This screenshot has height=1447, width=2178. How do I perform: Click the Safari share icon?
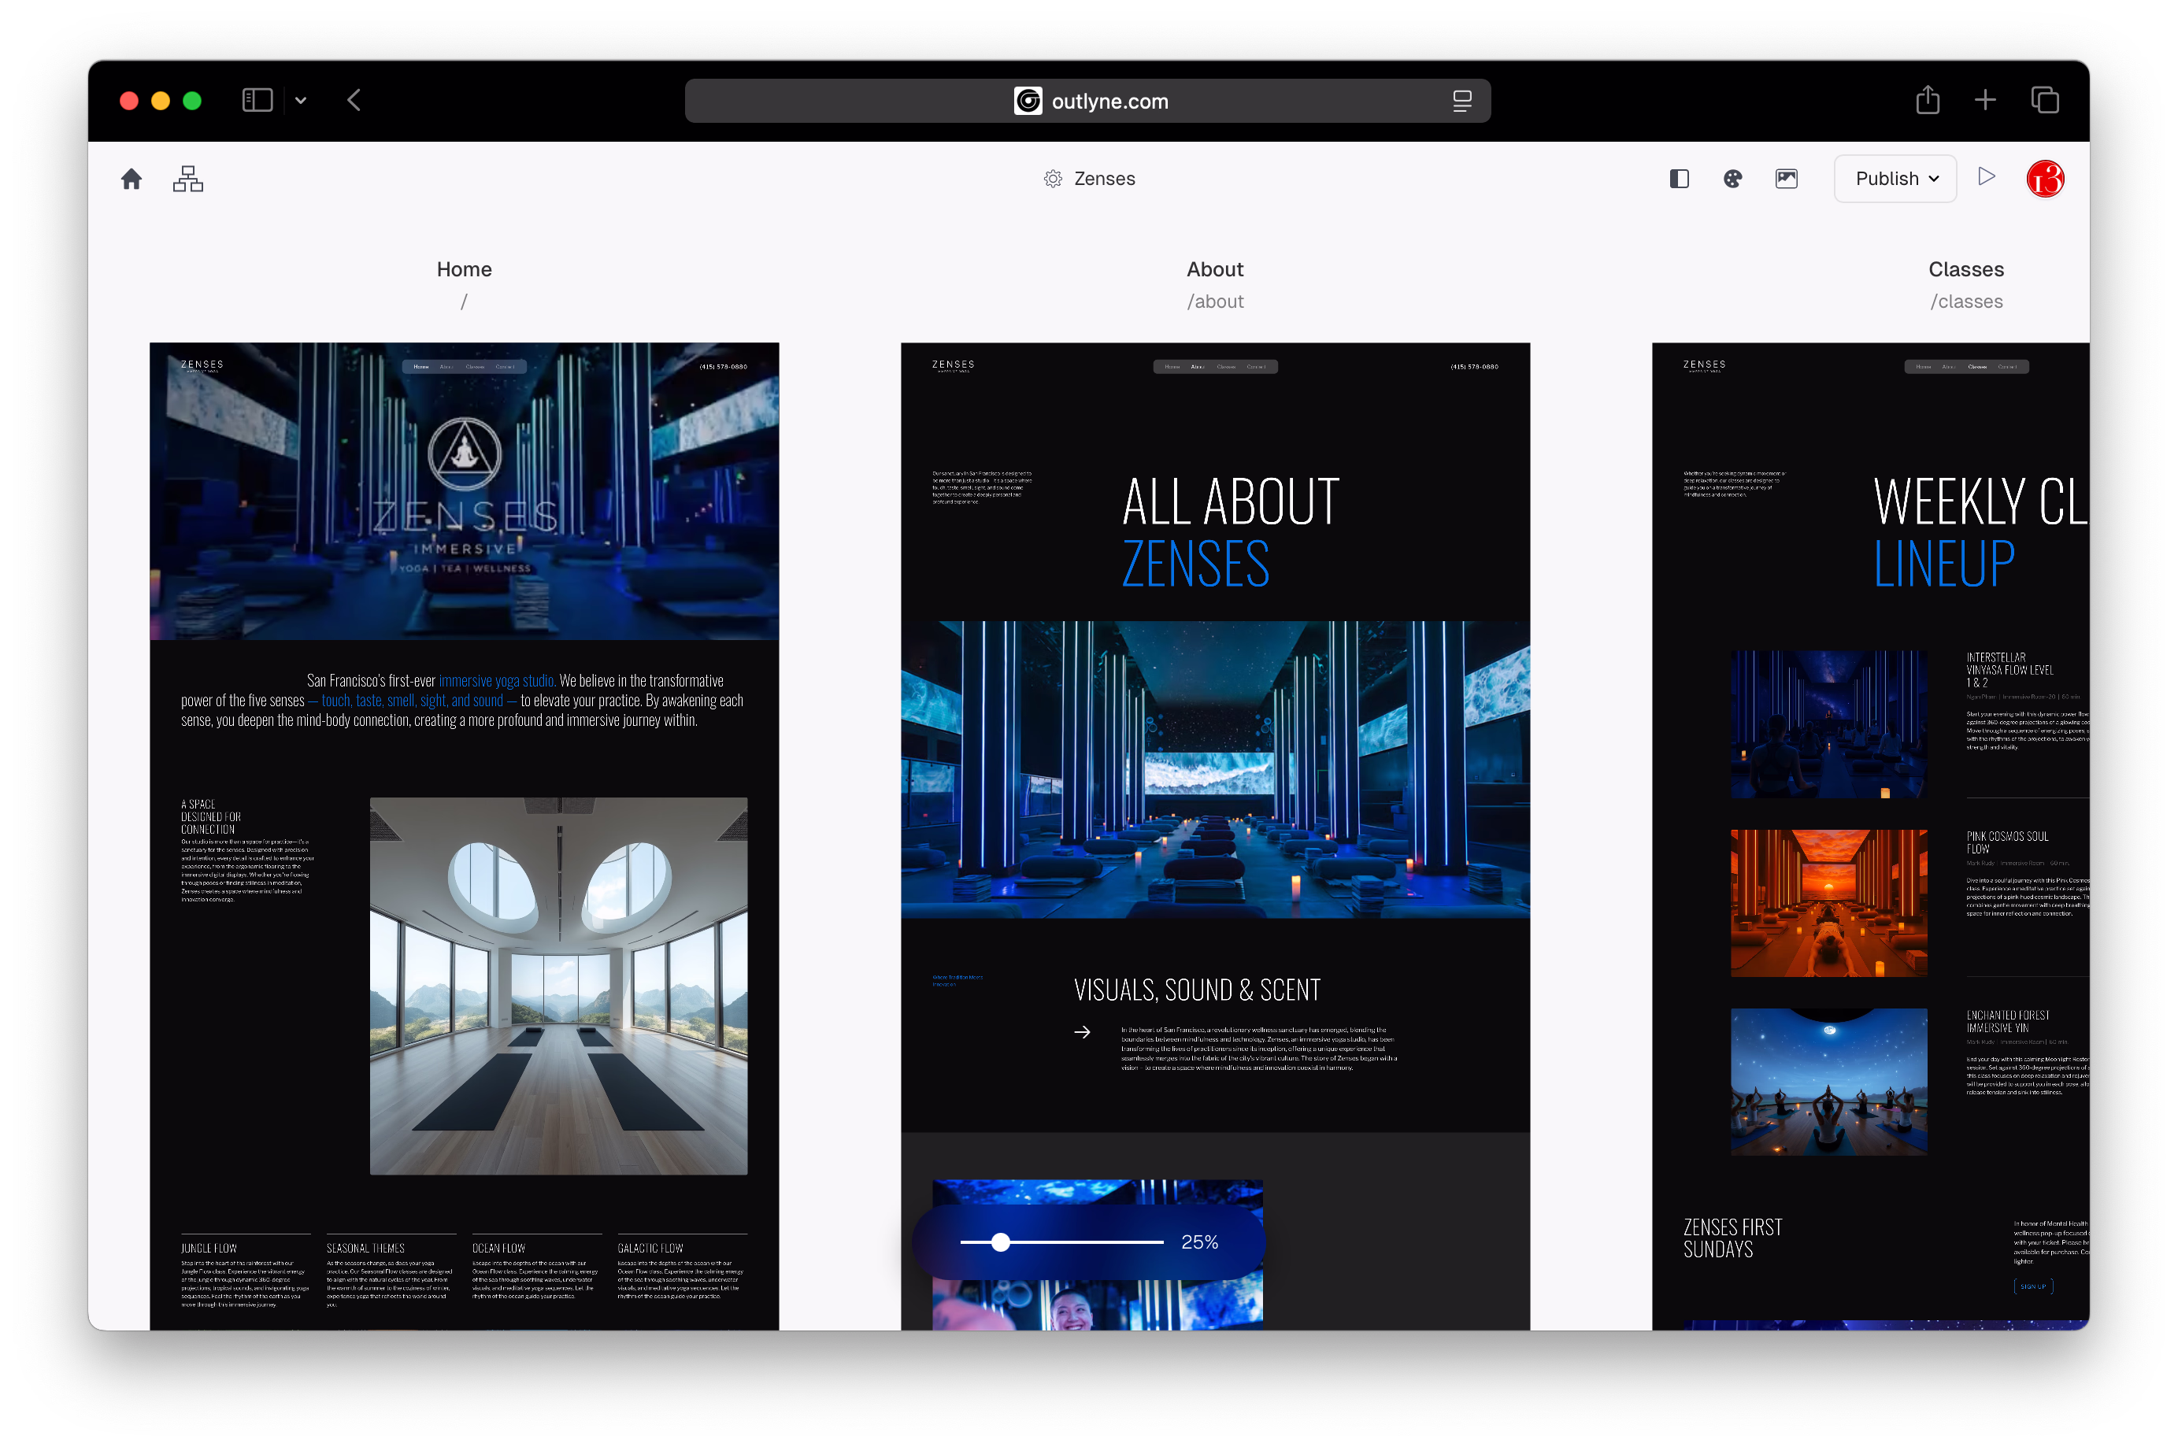(1927, 98)
